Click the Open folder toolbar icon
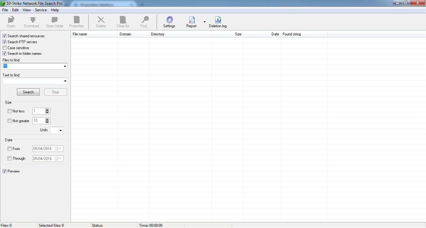The height and width of the screenshot is (228, 426). coord(55,22)
